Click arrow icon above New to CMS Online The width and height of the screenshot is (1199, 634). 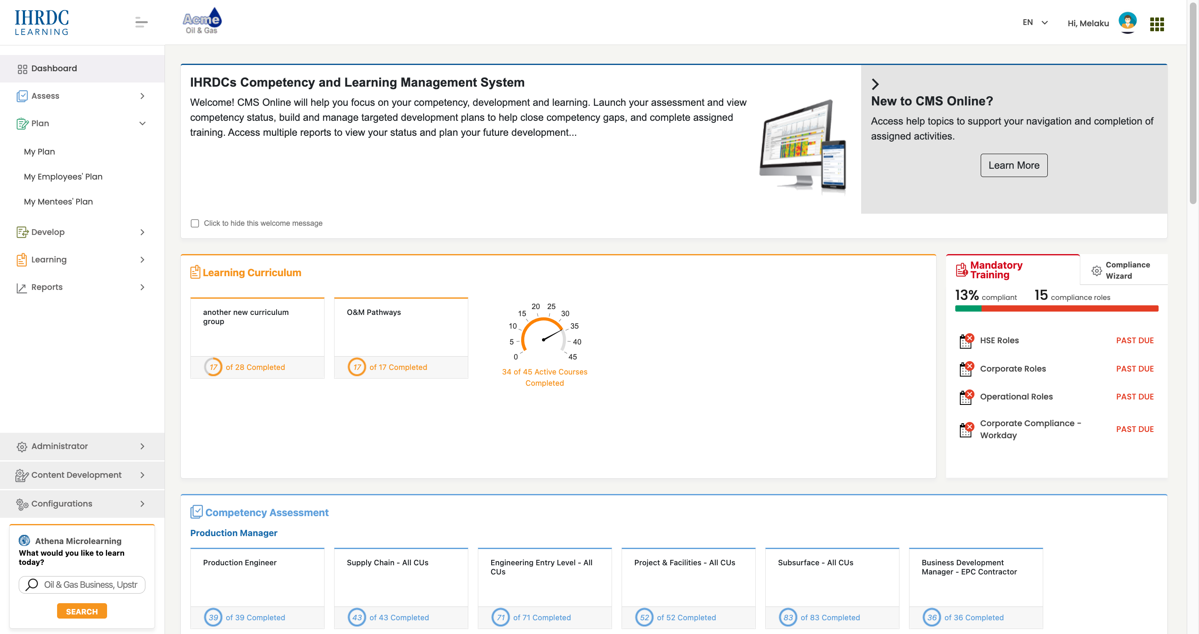click(875, 84)
